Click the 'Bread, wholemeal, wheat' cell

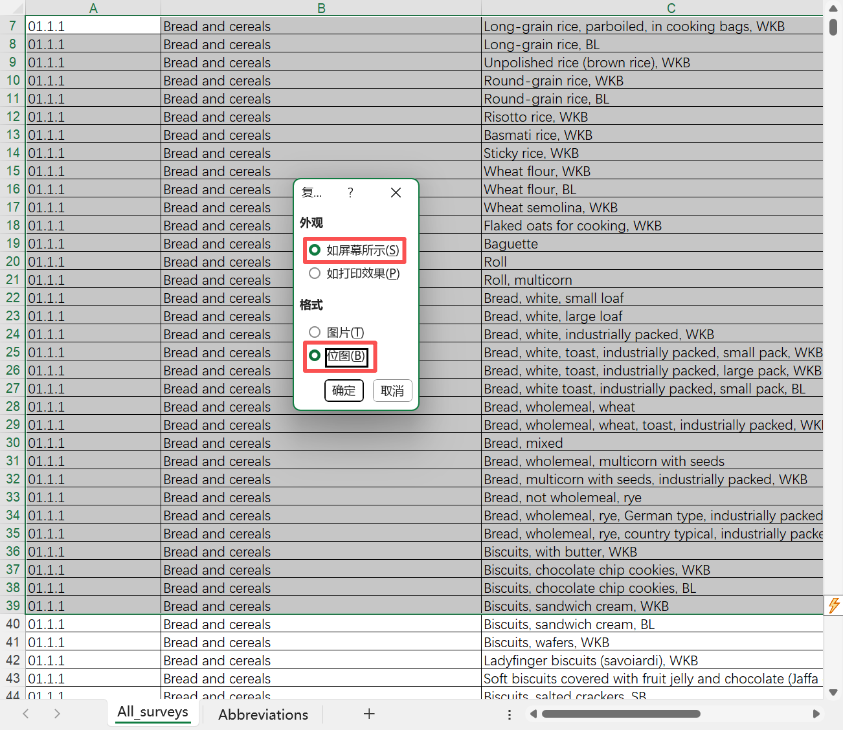coord(652,406)
